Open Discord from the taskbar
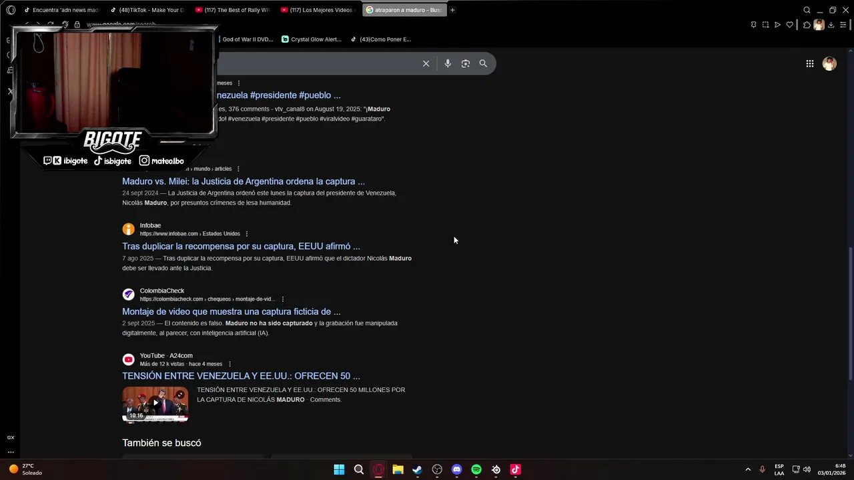854x480 pixels. [456, 469]
